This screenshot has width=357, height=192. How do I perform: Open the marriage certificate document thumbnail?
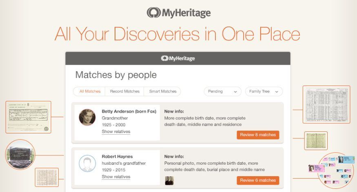(x=28, y=117)
